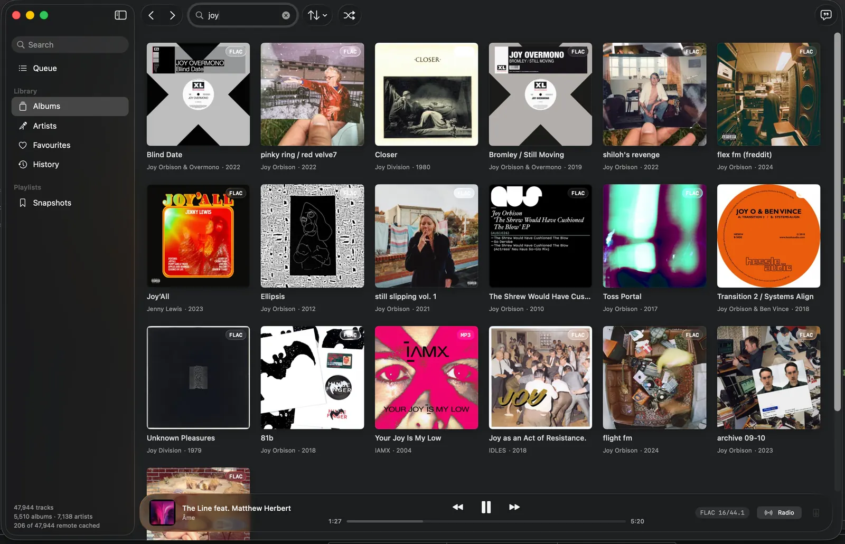Open the Joy'All album cover

coord(198,236)
